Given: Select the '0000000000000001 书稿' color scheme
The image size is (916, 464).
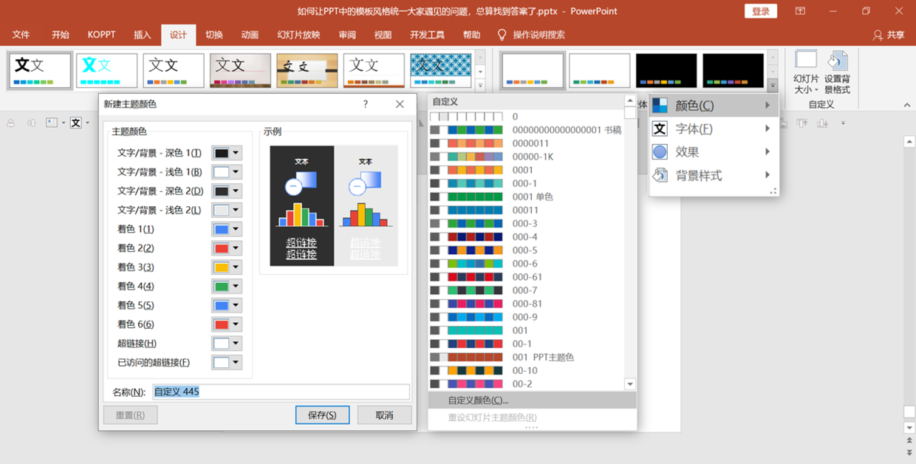Looking at the screenshot, I should click(x=527, y=130).
